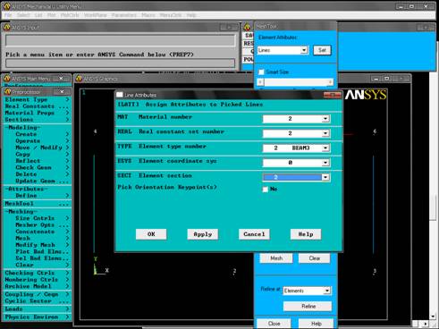Screen dimensions: 439x329
Task: Open the MAT Material number dropdown
Action: point(325,119)
